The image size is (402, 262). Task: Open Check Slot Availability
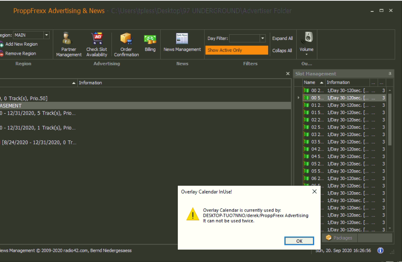(x=97, y=44)
